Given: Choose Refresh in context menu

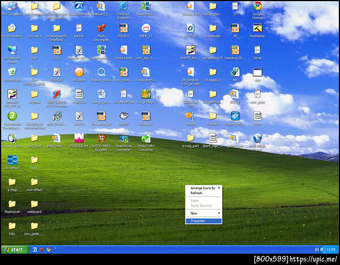Looking at the screenshot, I should [203, 193].
